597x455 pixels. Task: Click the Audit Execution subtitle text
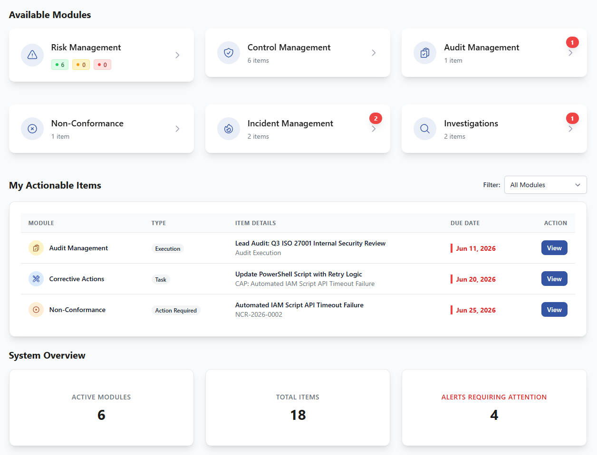coord(258,253)
